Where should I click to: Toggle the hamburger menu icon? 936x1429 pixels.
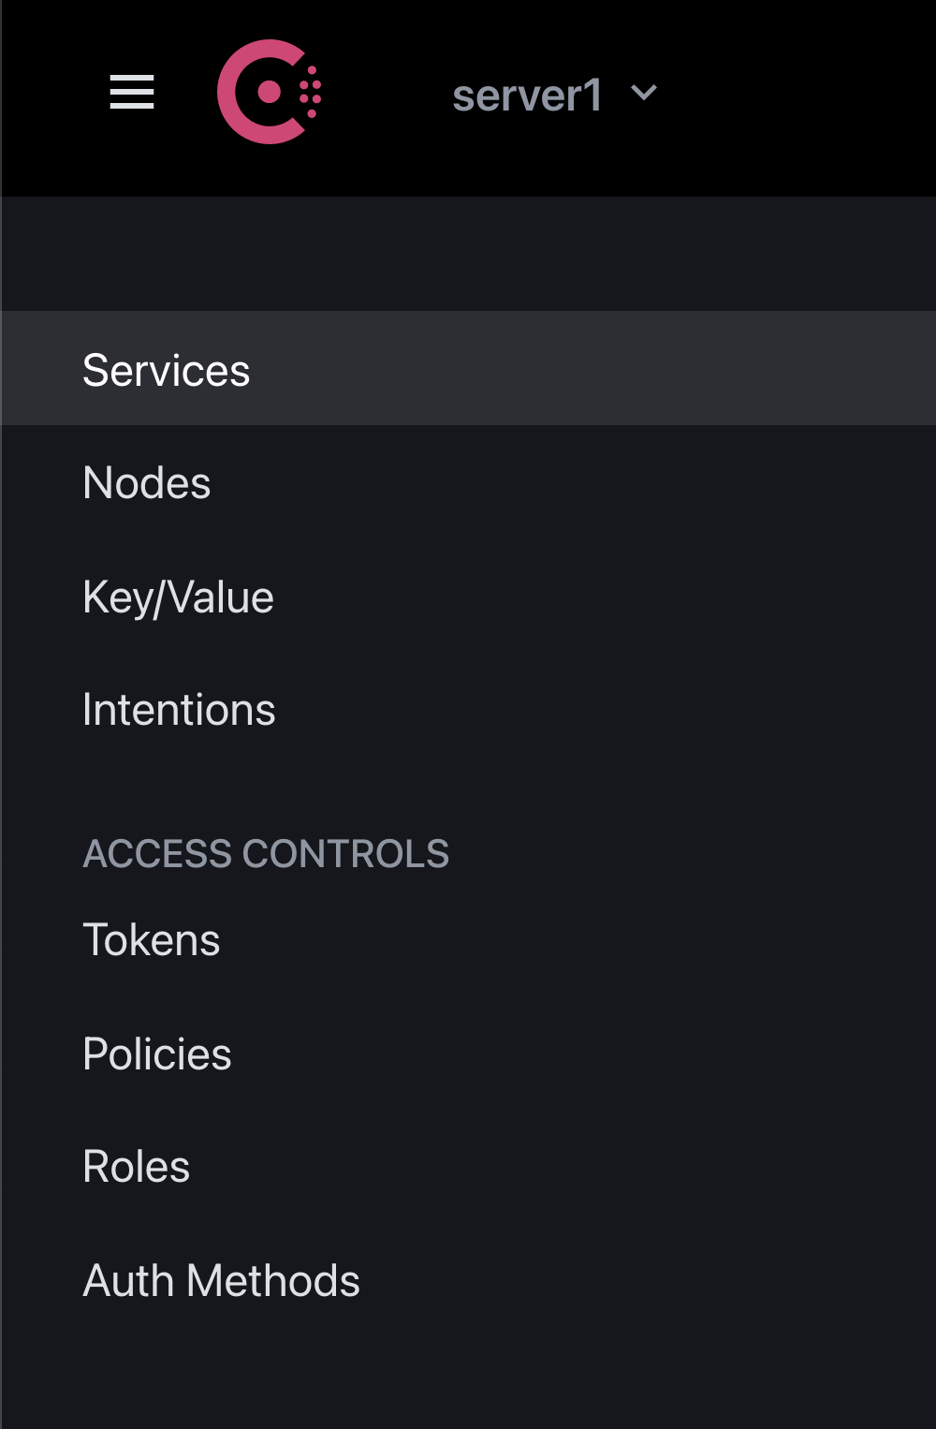click(132, 92)
